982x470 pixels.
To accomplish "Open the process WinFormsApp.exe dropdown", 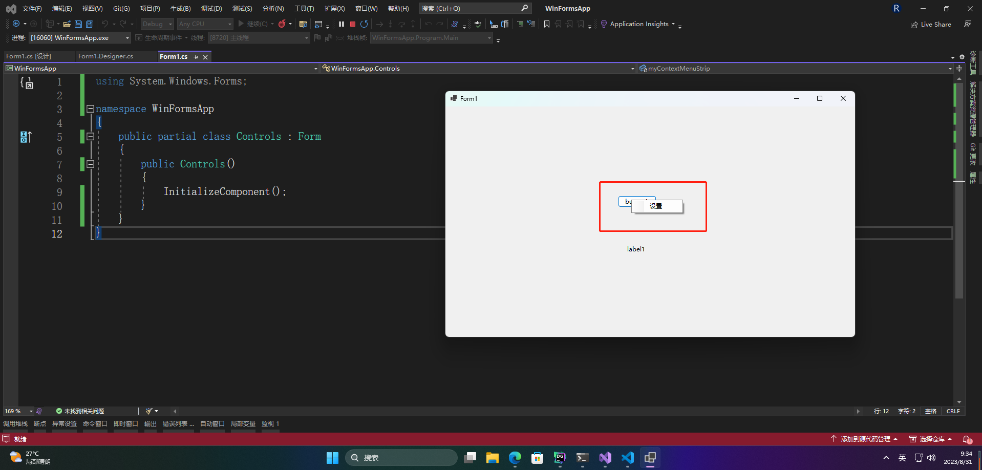I will [79, 37].
